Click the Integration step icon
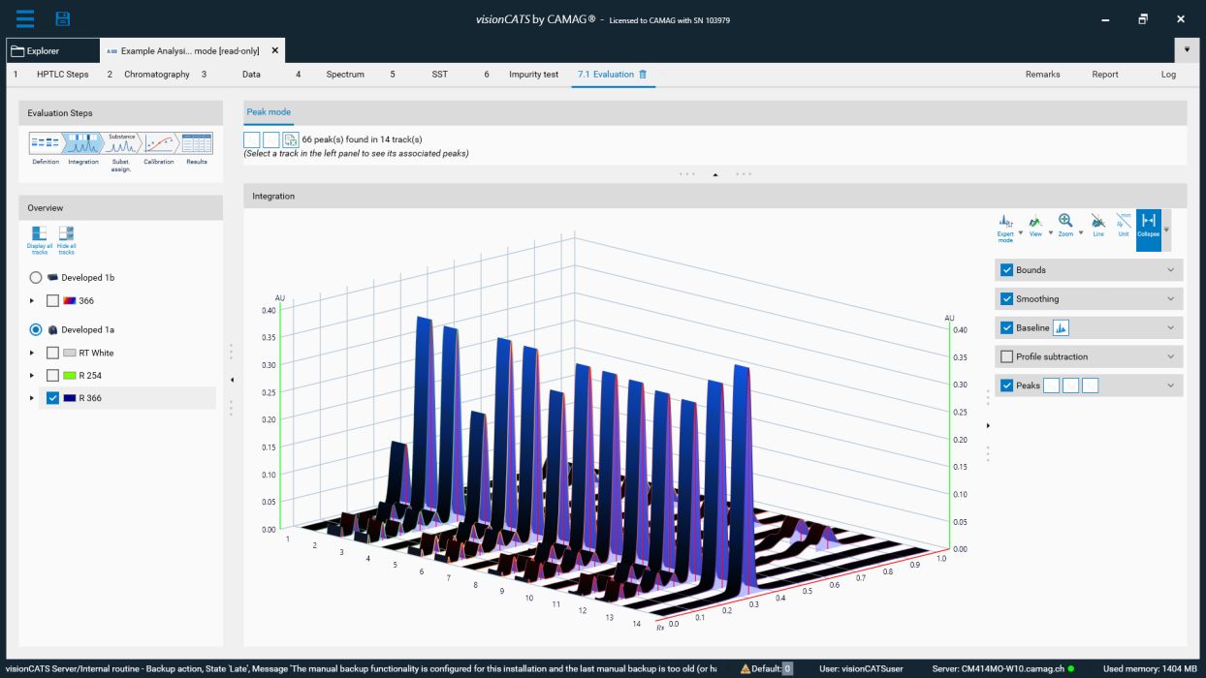 (84, 144)
